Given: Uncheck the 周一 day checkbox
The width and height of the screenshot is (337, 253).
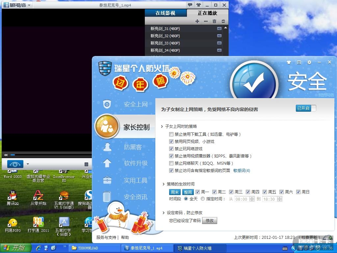Looking at the screenshot, I should 197,192.
